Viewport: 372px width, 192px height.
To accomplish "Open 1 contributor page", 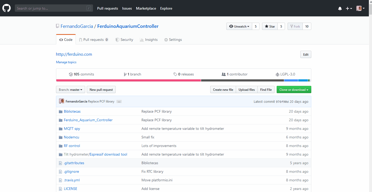I will [234, 74].
